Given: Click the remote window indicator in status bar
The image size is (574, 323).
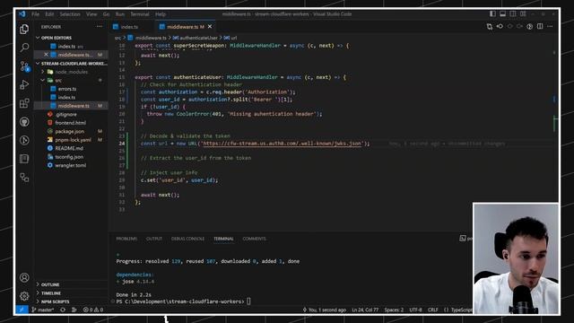Looking at the screenshot, I should pyautogui.click(x=22, y=310).
